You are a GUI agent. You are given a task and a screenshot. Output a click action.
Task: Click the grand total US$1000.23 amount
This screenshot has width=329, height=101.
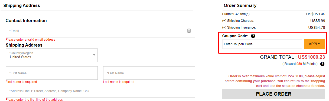(311, 57)
